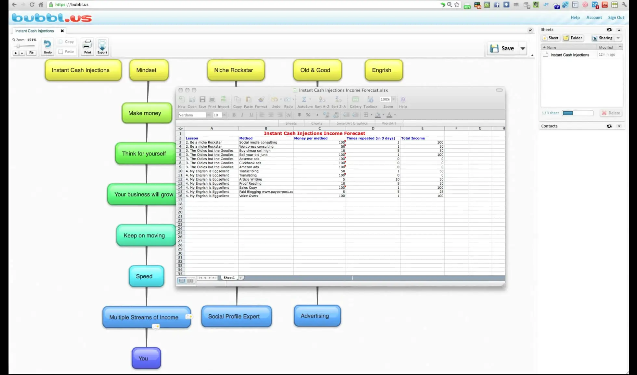Click the bubbl.us Undo button
The image size is (637, 375).
[47, 47]
